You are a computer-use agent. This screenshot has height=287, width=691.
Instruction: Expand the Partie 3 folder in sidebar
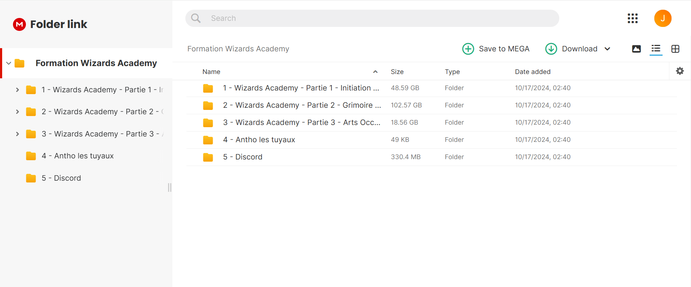tap(17, 134)
